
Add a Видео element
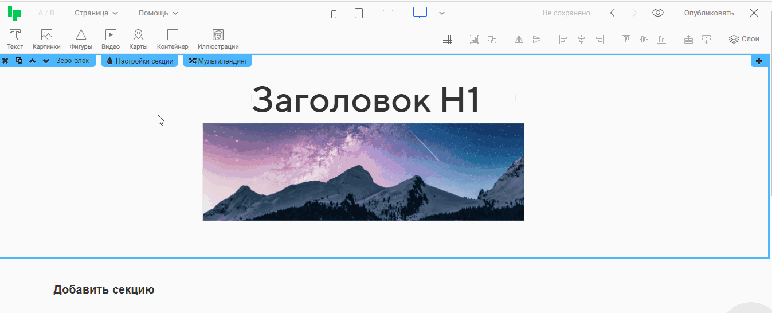pyautogui.click(x=111, y=39)
